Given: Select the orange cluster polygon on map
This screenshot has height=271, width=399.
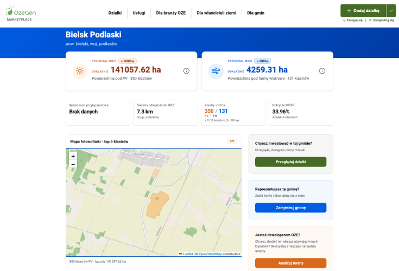Looking at the screenshot, I should tap(156, 205).
